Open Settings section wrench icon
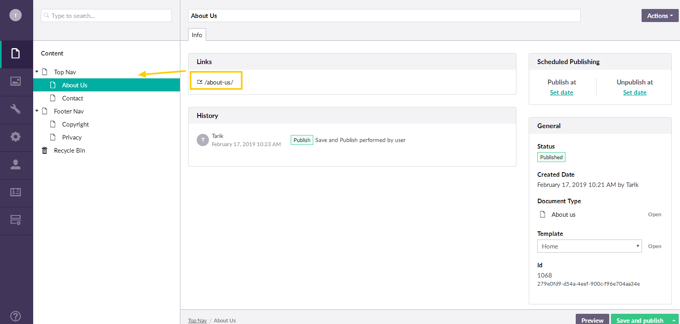 [x=16, y=109]
